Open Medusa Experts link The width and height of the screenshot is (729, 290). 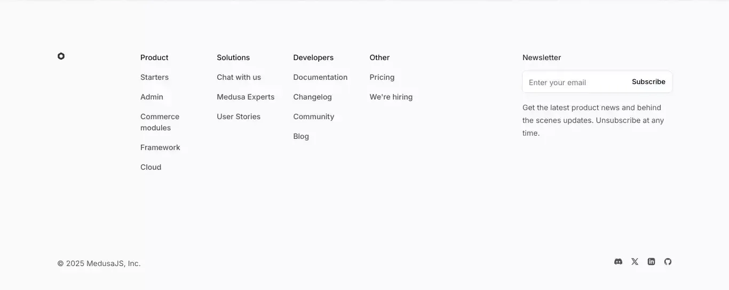pos(245,97)
